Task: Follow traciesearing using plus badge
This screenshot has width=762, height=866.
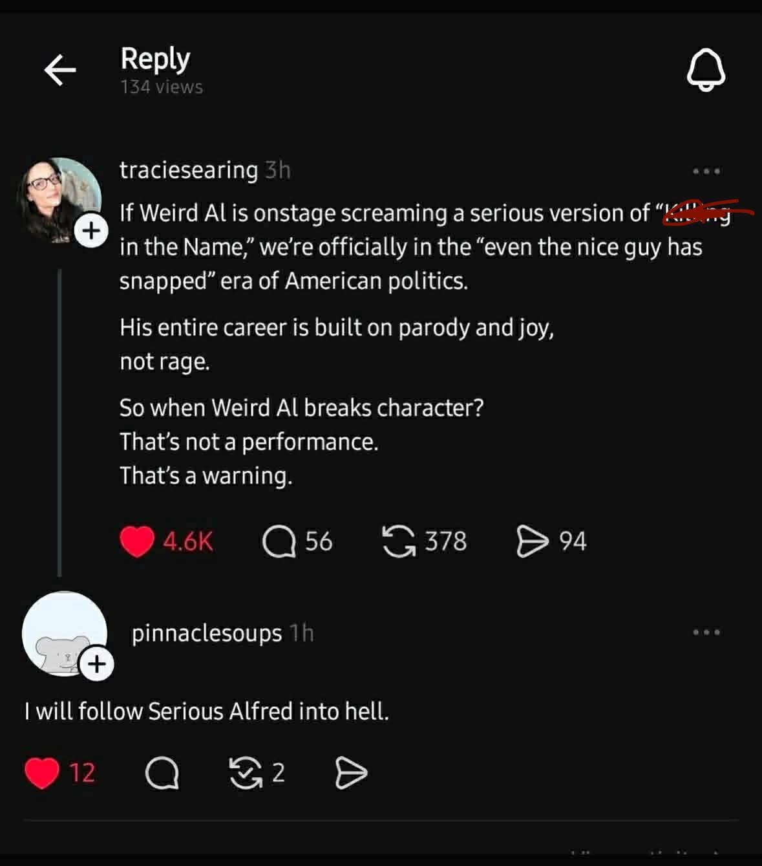Action: [91, 230]
